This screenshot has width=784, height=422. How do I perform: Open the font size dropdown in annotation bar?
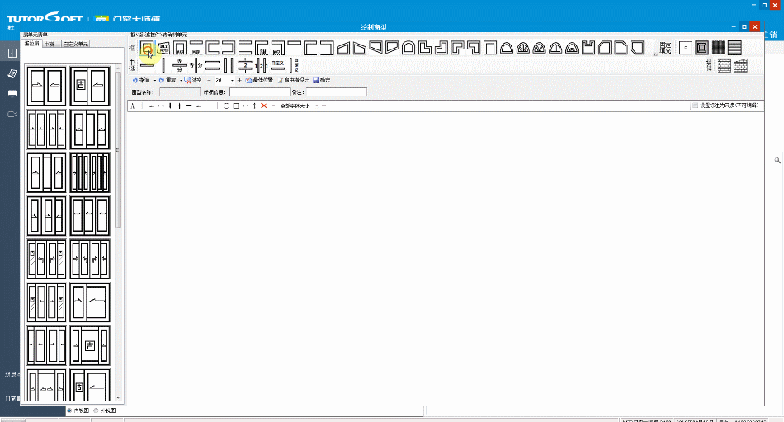[317, 105]
